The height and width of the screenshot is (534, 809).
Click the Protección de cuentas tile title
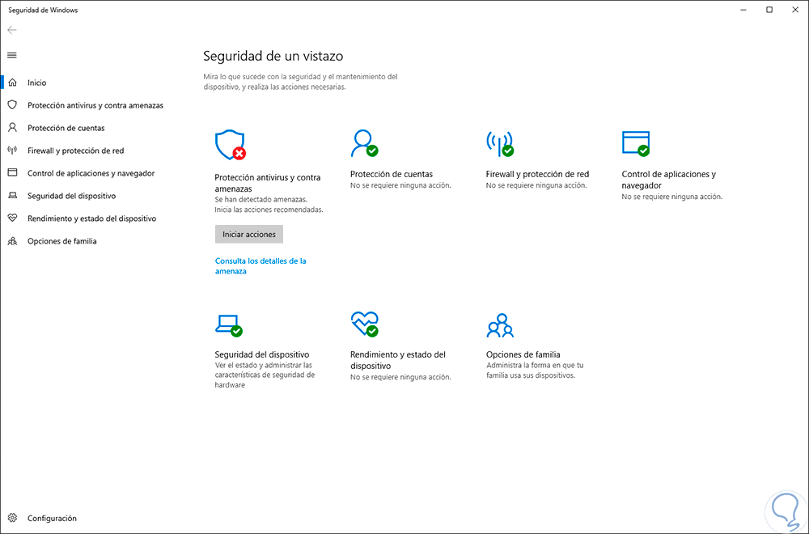[x=392, y=175]
